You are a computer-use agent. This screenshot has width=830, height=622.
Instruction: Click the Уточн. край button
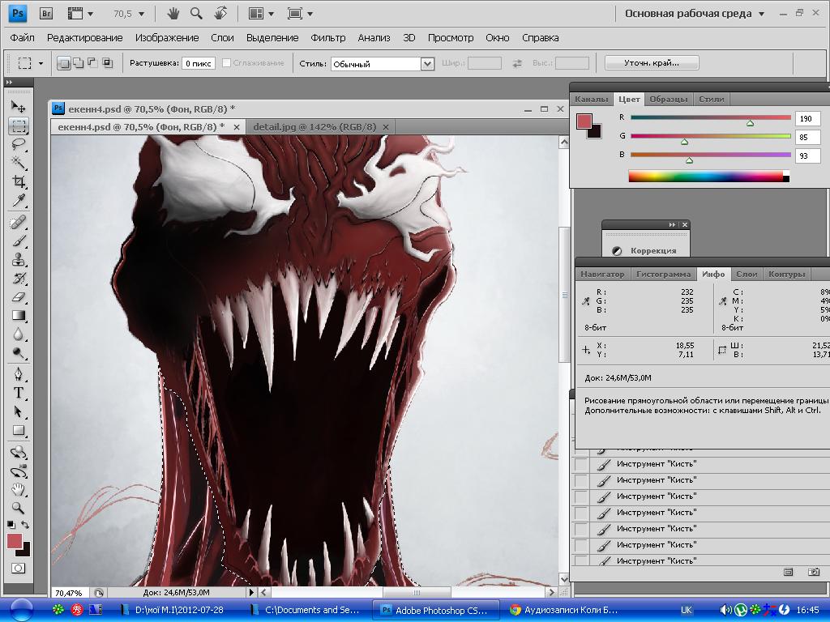(652, 63)
